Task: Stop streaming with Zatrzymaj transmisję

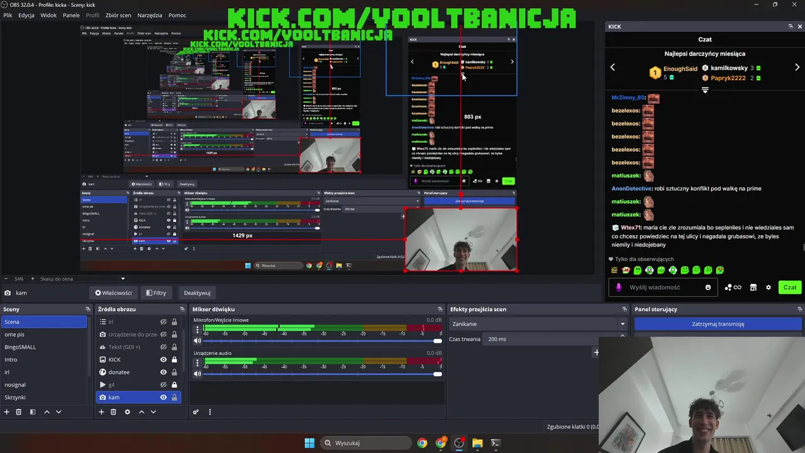Action: click(x=718, y=324)
